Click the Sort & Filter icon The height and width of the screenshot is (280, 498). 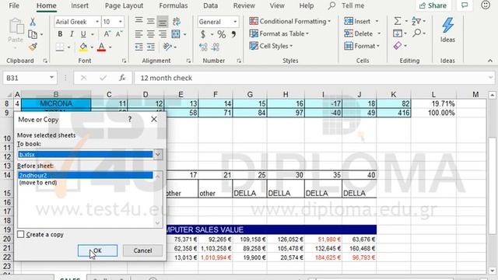click(x=416, y=21)
